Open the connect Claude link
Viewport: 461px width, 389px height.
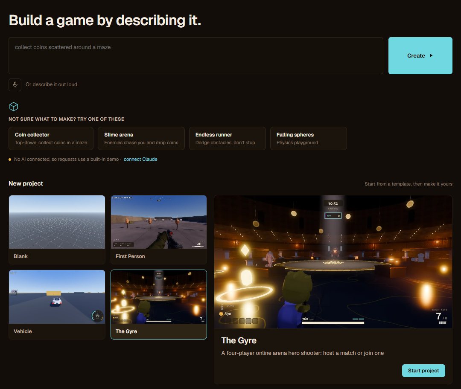(x=140, y=159)
